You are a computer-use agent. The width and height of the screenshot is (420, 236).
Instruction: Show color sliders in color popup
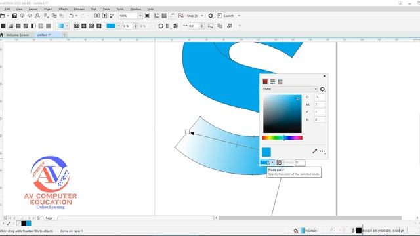click(x=273, y=81)
